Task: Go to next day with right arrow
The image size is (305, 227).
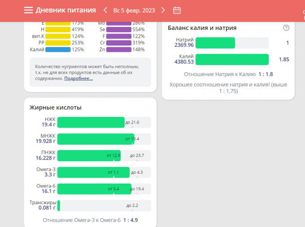Action: pyautogui.click(x=163, y=10)
